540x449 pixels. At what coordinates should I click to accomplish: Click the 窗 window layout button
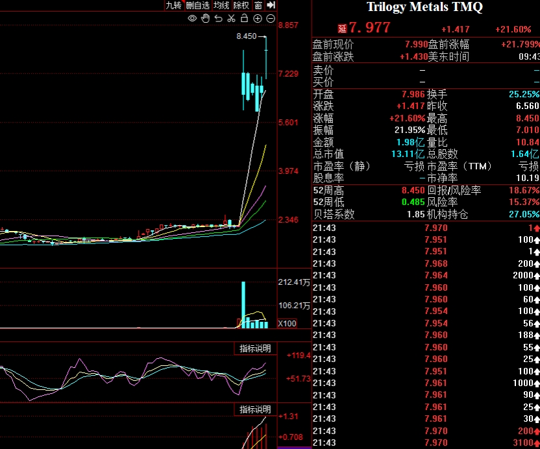258,5
